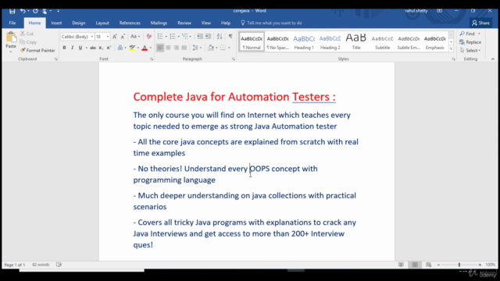Expand the Styles gallery More arrow

(451, 48)
